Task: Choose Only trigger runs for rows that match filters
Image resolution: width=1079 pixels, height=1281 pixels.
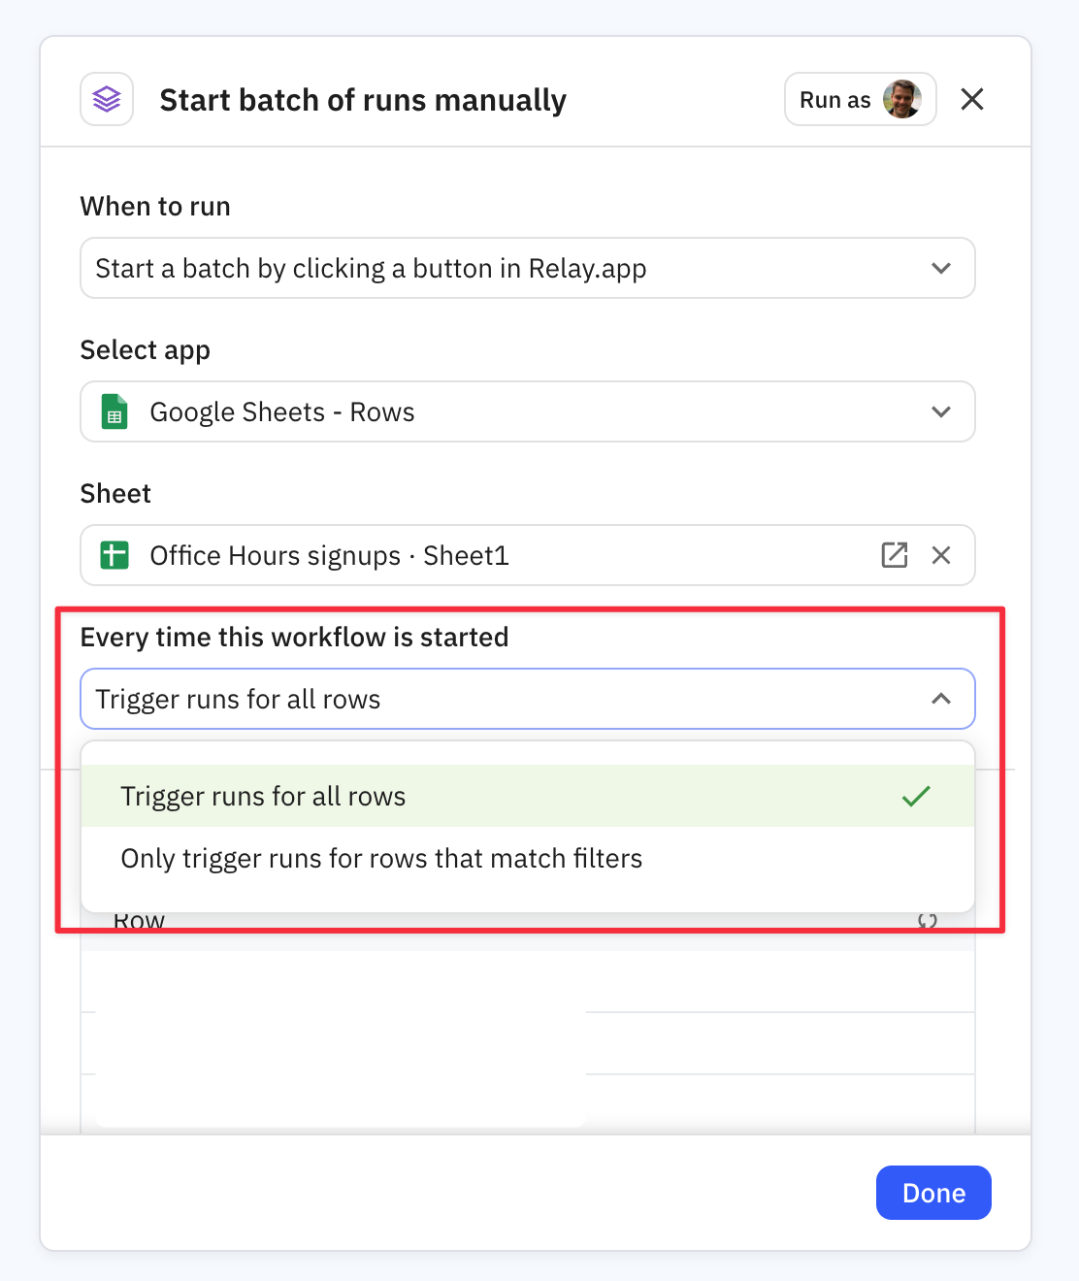Action: pyautogui.click(x=381, y=858)
